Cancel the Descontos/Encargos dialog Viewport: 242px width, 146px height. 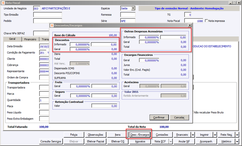(x=179, y=118)
